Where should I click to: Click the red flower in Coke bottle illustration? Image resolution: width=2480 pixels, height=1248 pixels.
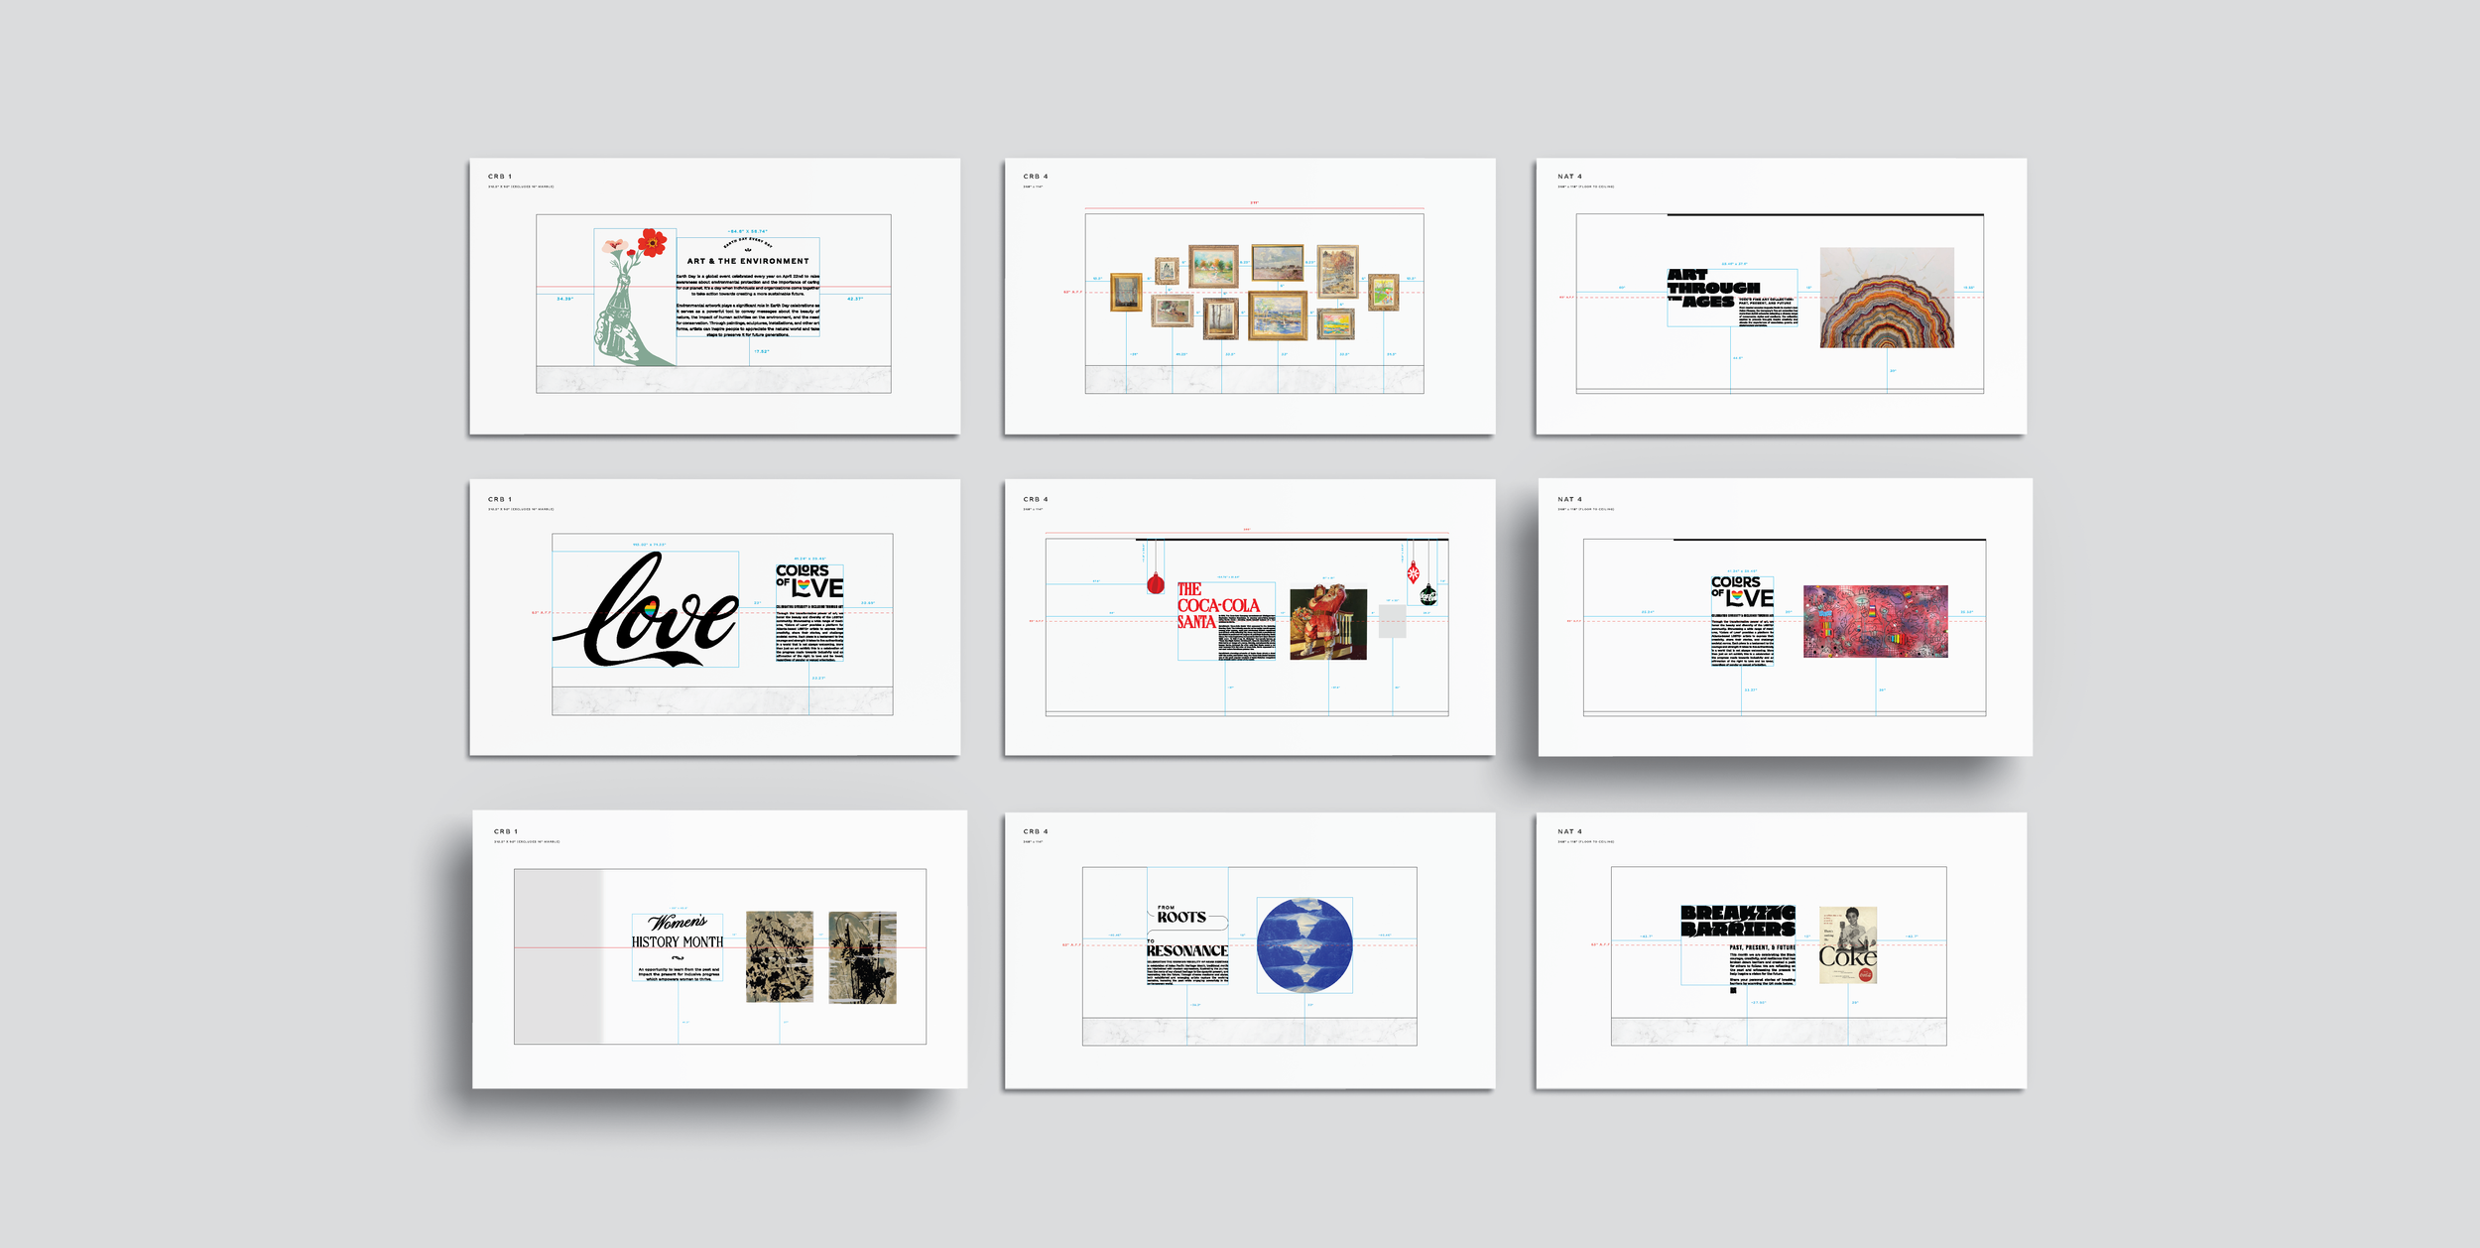(x=652, y=241)
